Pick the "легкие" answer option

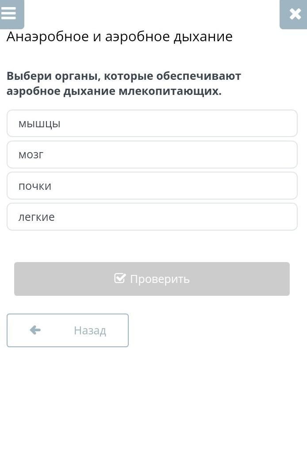152,217
